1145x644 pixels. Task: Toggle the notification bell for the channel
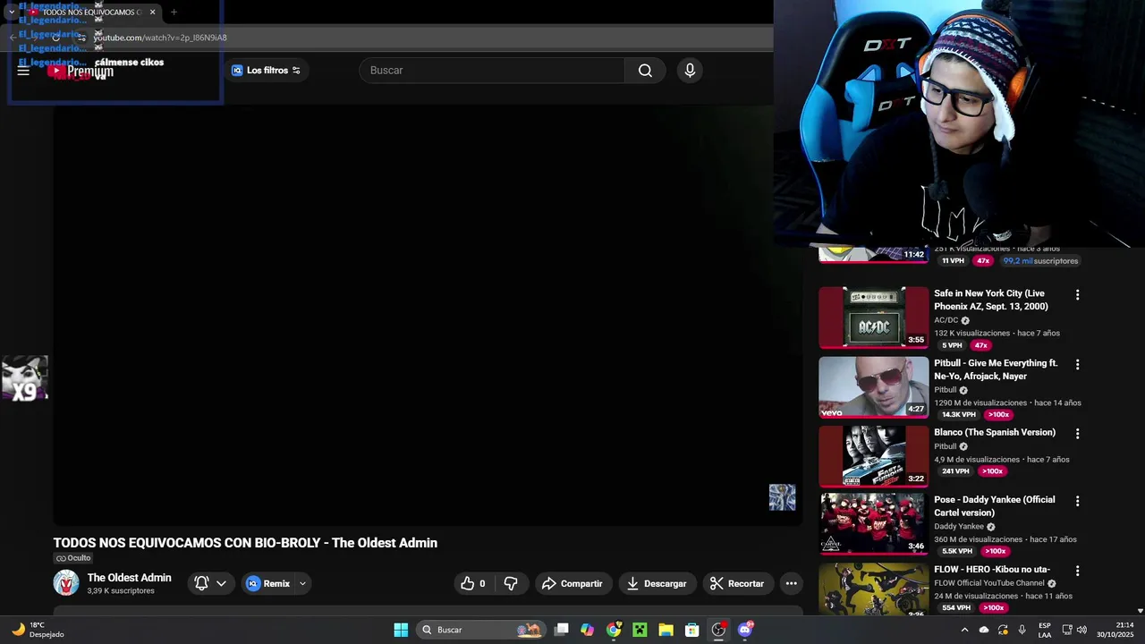pyautogui.click(x=201, y=583)
